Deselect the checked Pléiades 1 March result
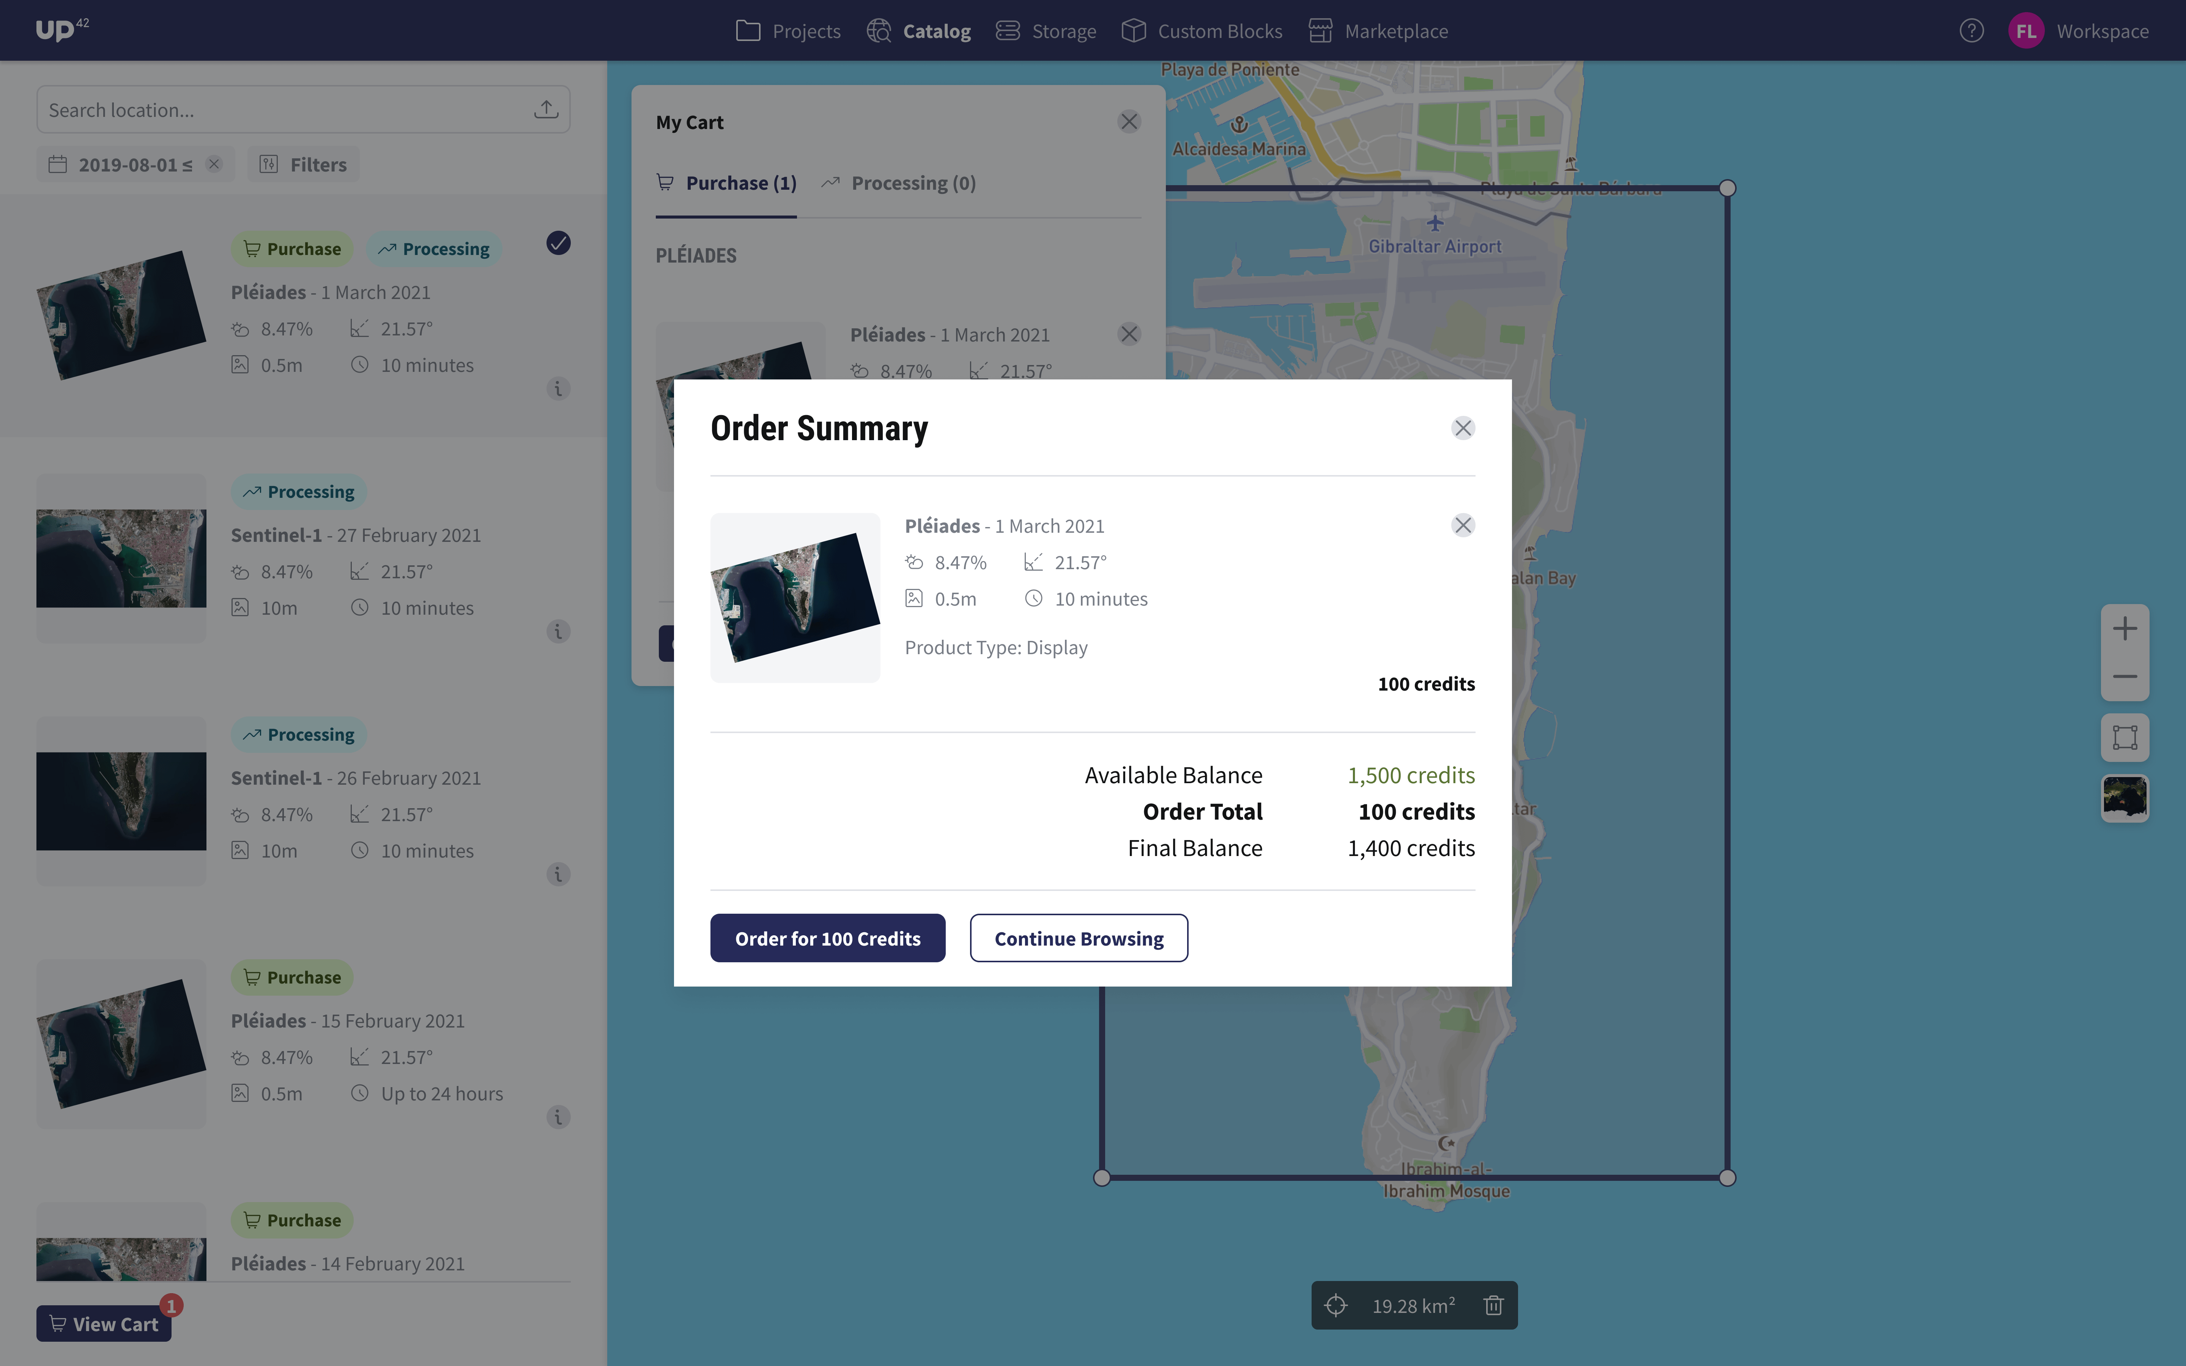2186x1366 pixels. 558,243
